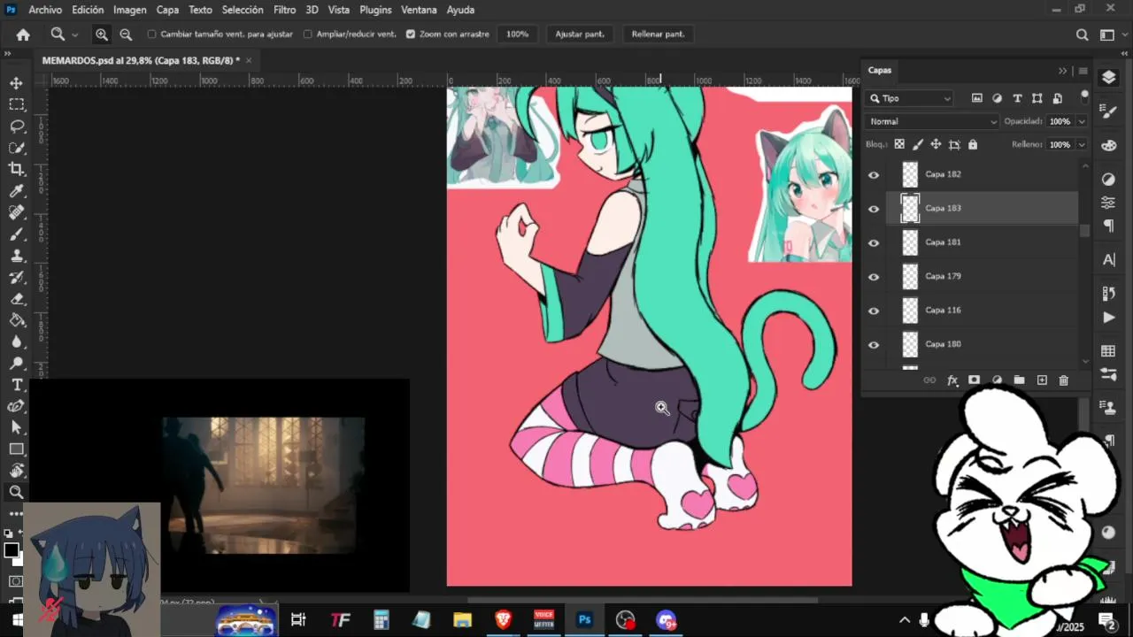This screenshot has width=1133, height=637.
Task: Open the Normal blend mode dropdown
Action: coord(933,121)
